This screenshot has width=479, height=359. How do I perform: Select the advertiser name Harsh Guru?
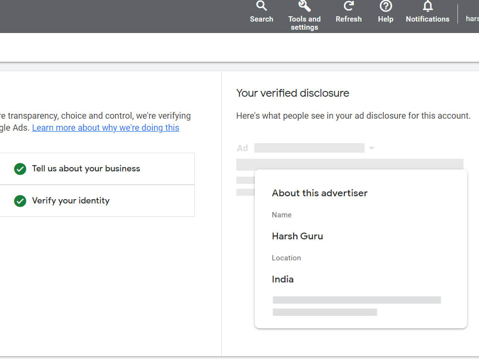(x=297, y=236)
